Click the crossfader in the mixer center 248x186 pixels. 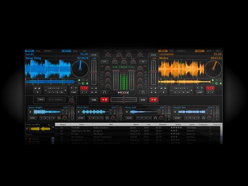(x=123, y=100)
